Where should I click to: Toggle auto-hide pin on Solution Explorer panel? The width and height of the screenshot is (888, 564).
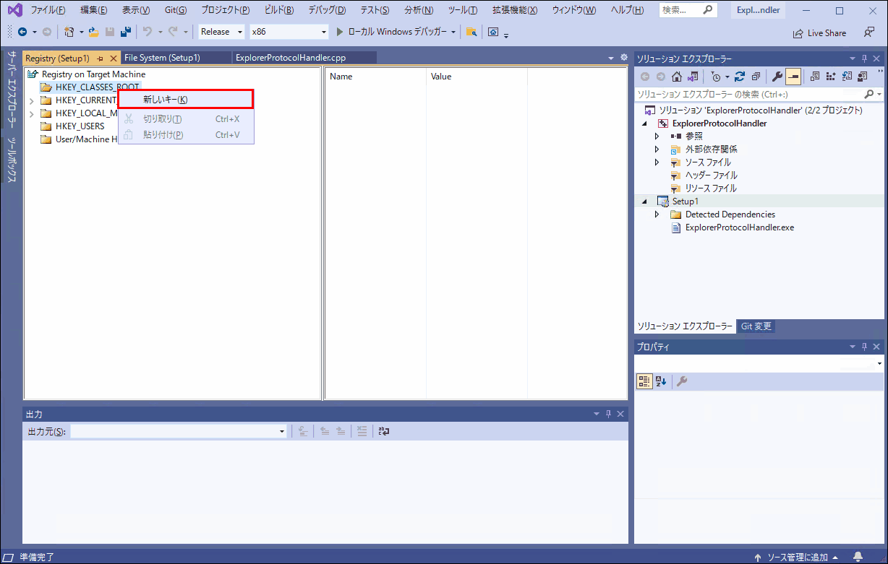pyautogui.click(x=865, y=58)
